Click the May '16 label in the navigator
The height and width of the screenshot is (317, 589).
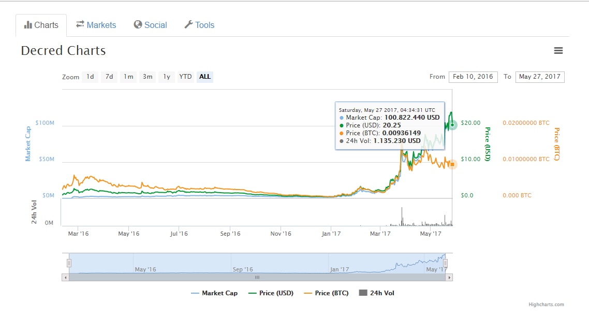point(145,269)
